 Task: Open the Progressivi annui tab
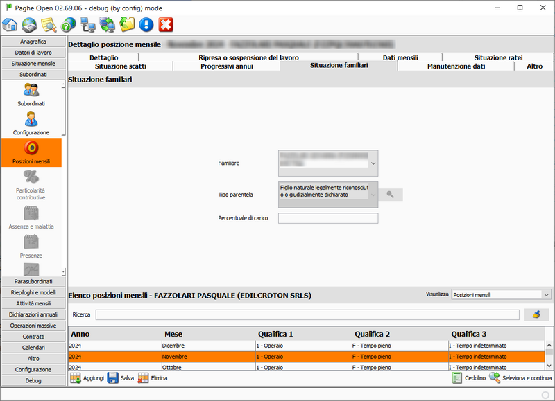click(227, 66)
